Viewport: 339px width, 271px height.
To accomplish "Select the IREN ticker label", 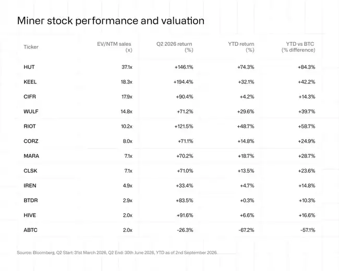I will tap(30, 186).
